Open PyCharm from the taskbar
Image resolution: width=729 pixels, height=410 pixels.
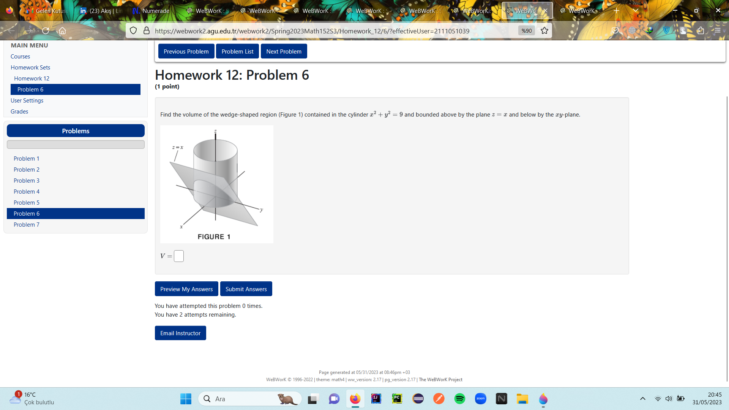397,399
